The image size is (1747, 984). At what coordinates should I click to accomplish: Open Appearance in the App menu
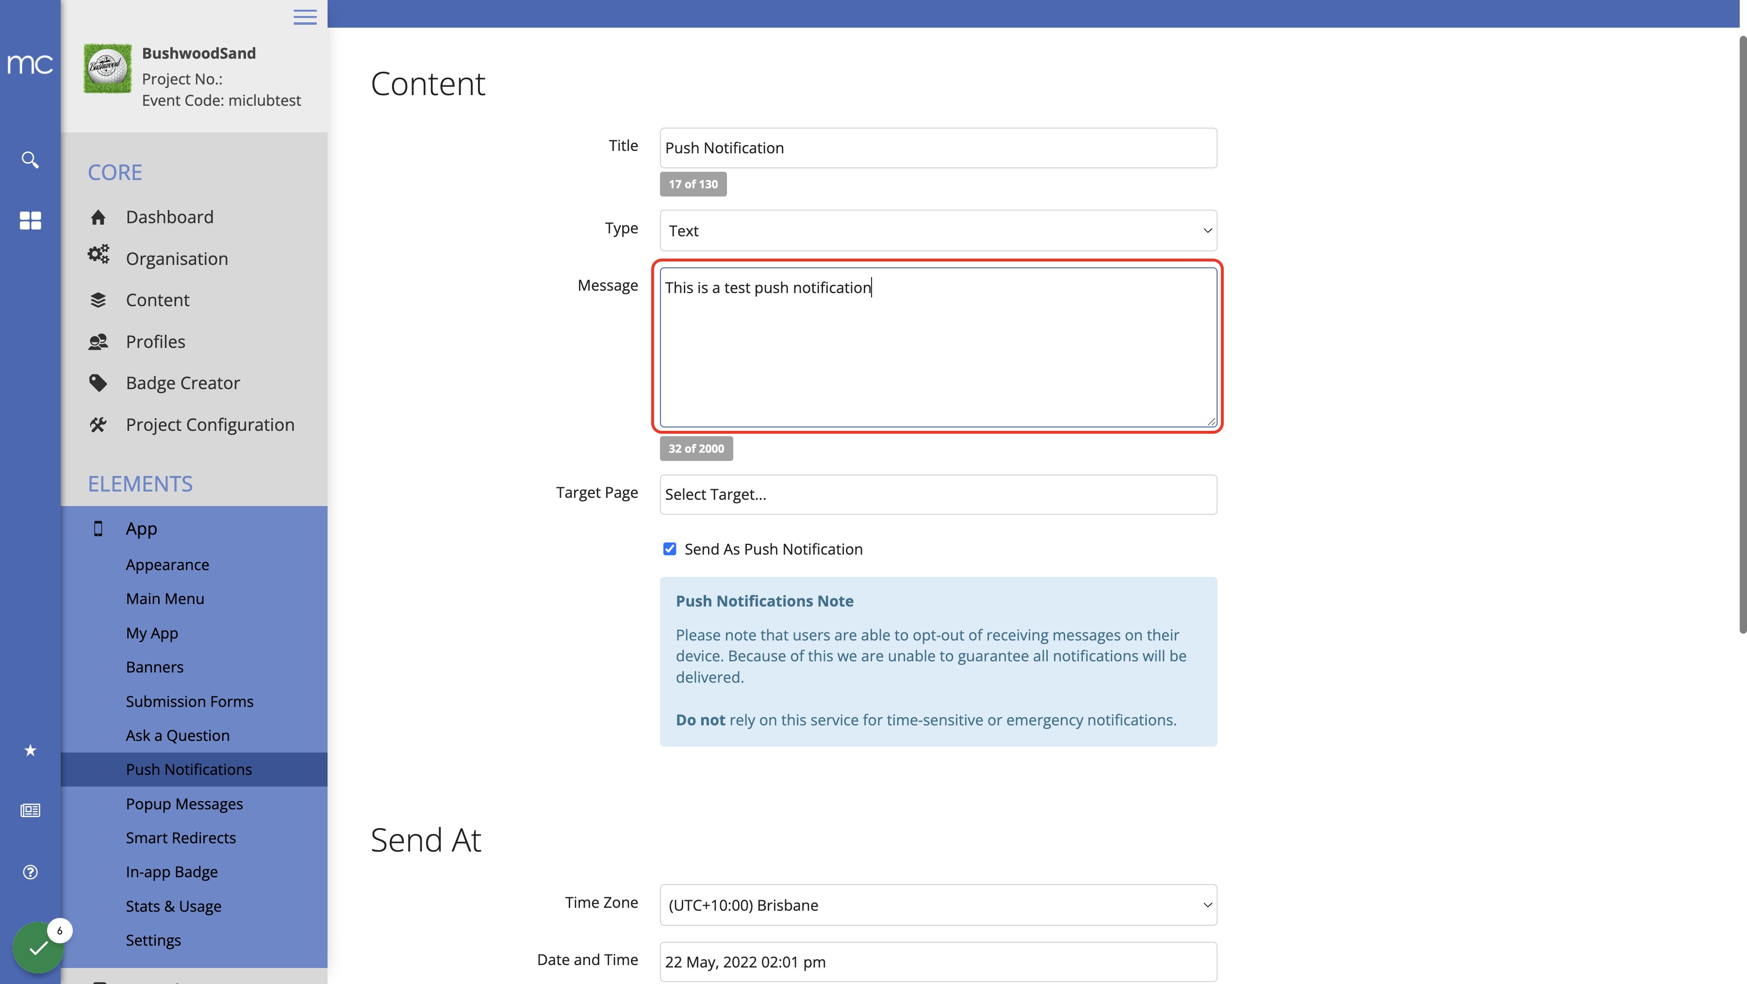pos(167,564)
